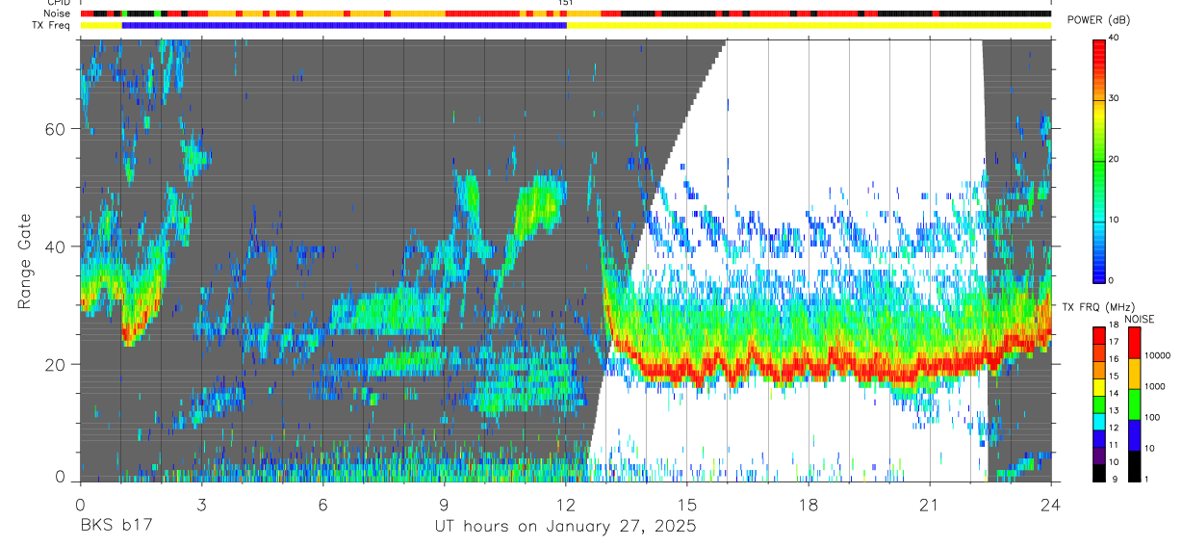The image size is (1182, 546).
Task: Click the y-axis tick label '40'
Action: (x=57, y=247)
